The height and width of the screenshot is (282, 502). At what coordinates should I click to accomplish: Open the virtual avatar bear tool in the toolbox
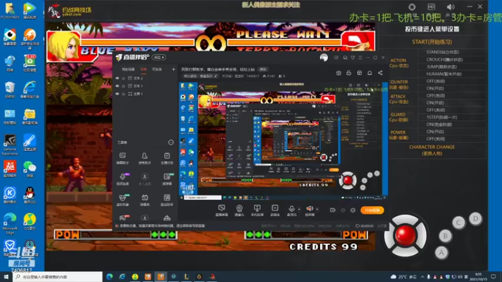point(122,200)
